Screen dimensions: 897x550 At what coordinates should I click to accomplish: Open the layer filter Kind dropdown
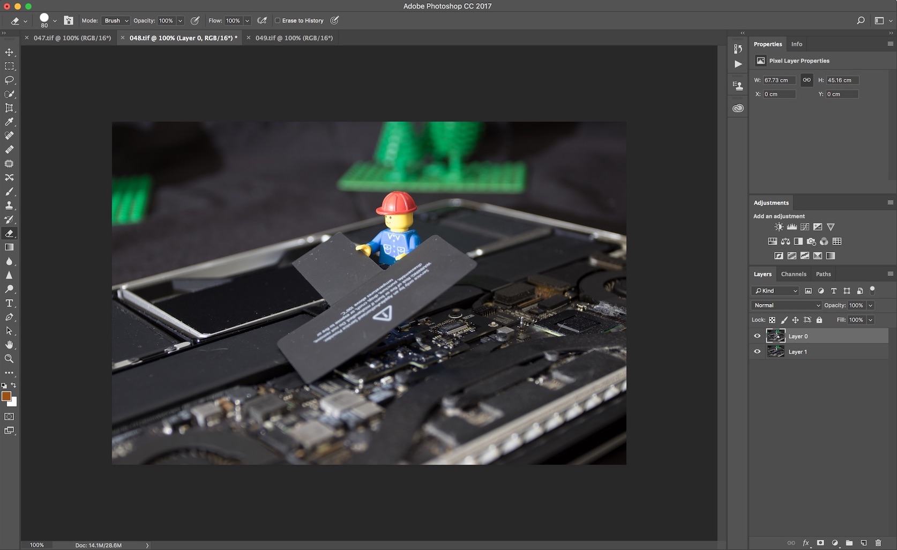pyautogui.click(x=775, y=291)
